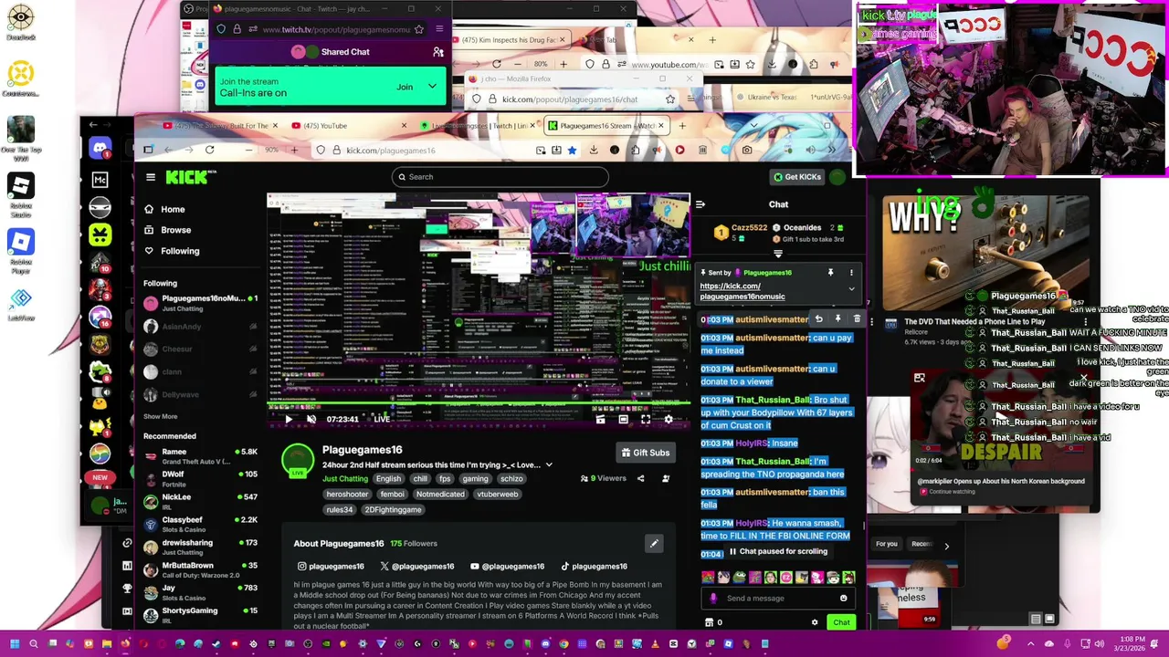1169x657 pixels.
Task: Open Ramee recommended channel
Action: click(200, 456)
